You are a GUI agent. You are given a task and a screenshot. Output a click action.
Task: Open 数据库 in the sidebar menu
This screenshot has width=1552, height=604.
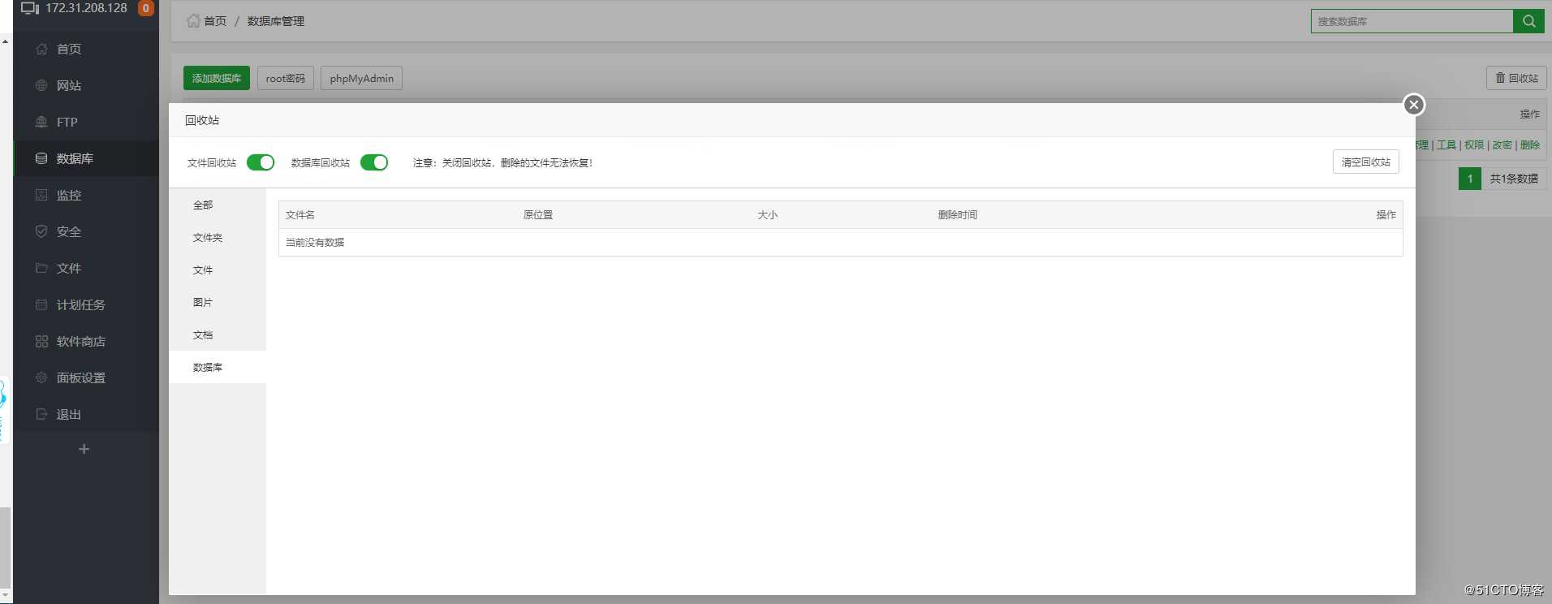tap(86, 158)
